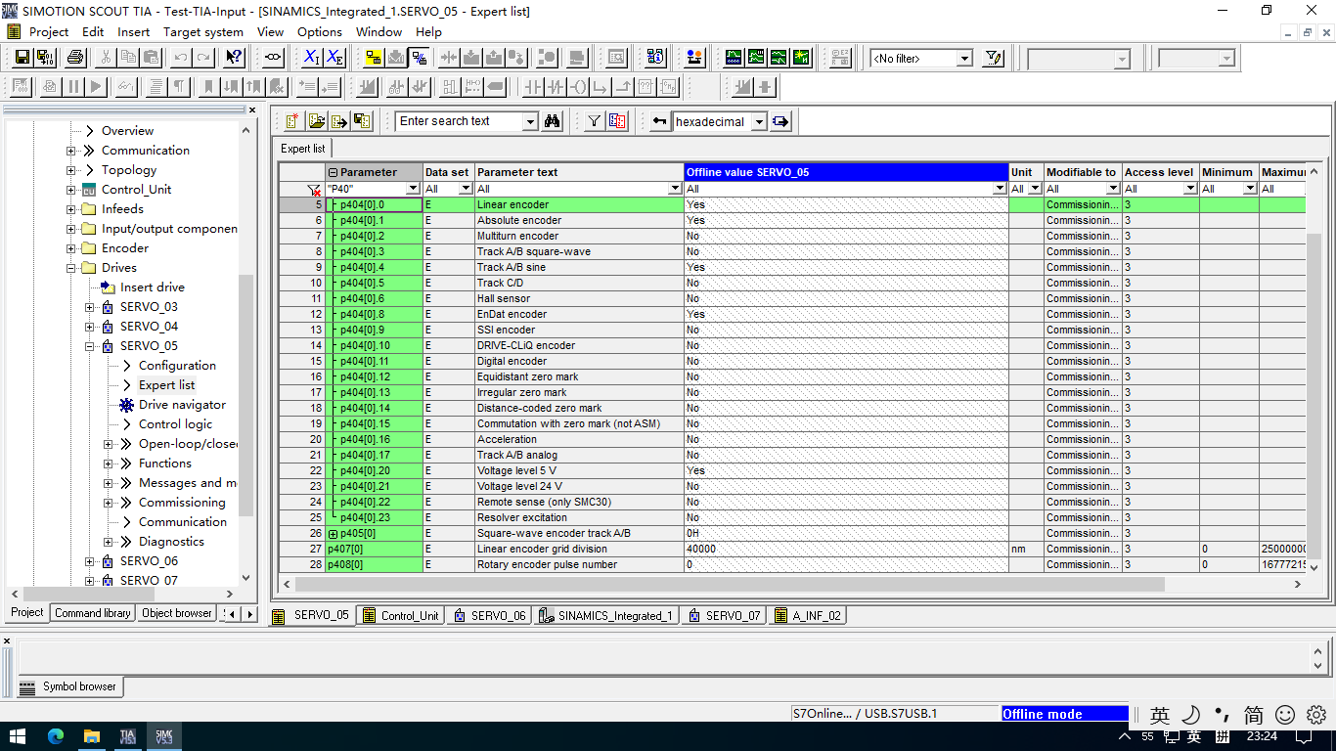Select Configuration under SERVO_05

point(177,366)
